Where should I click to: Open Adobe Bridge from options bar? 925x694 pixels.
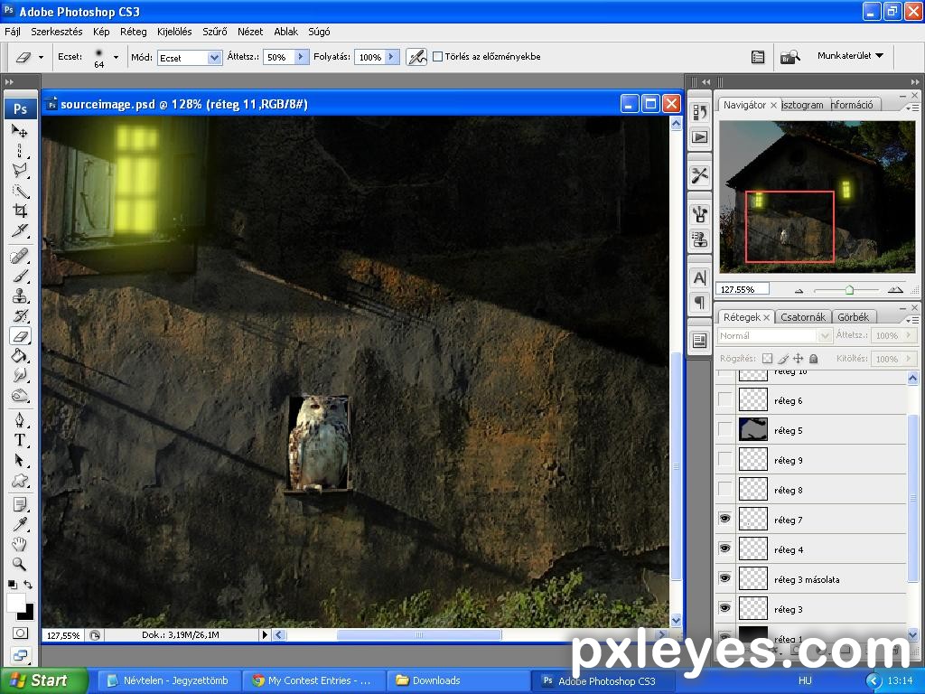[x=790, y=57]
